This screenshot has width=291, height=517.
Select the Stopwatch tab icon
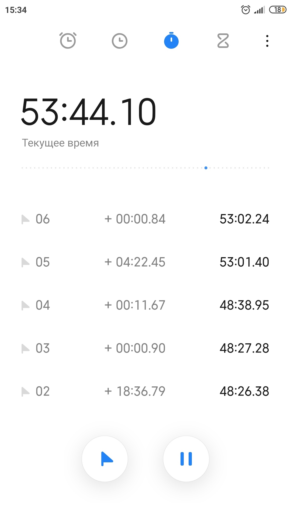pyautogui.click(x=171, y=41)
